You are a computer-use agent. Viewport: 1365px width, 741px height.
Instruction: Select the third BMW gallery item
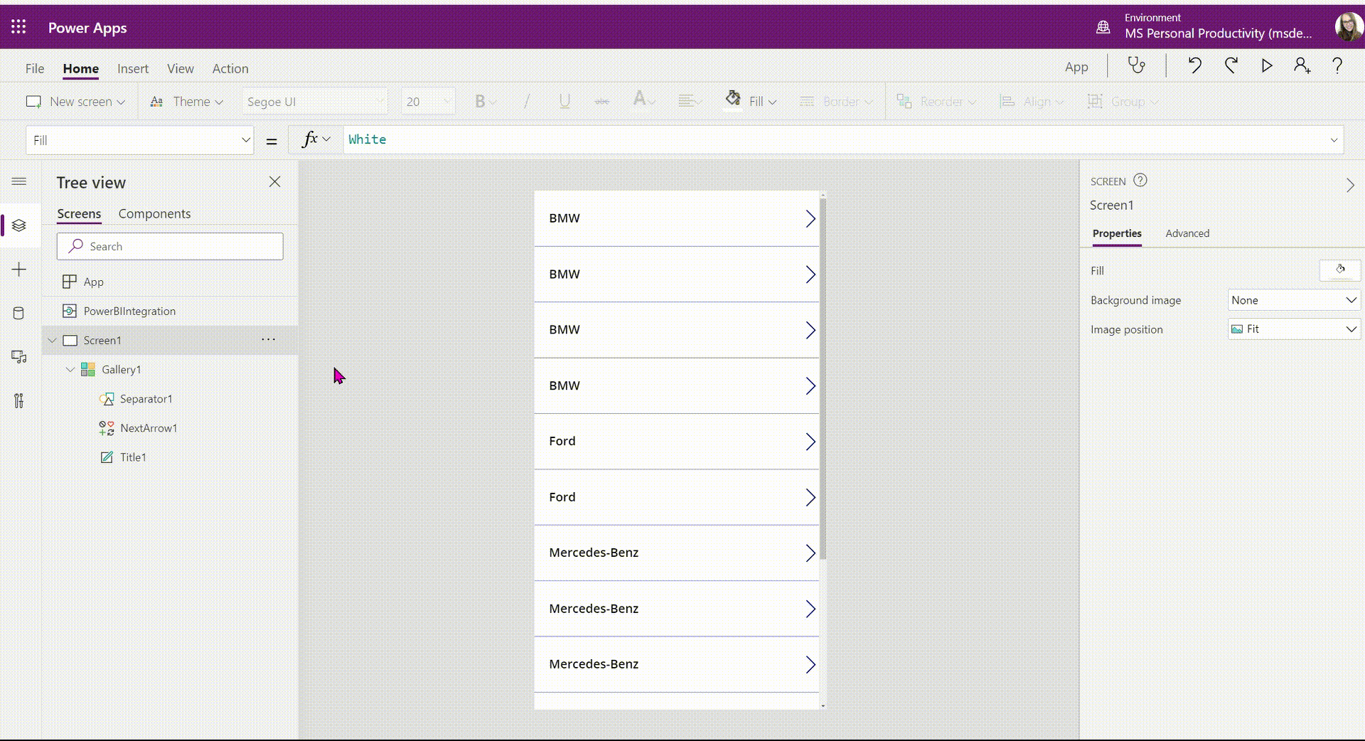(x=676, y=330)
